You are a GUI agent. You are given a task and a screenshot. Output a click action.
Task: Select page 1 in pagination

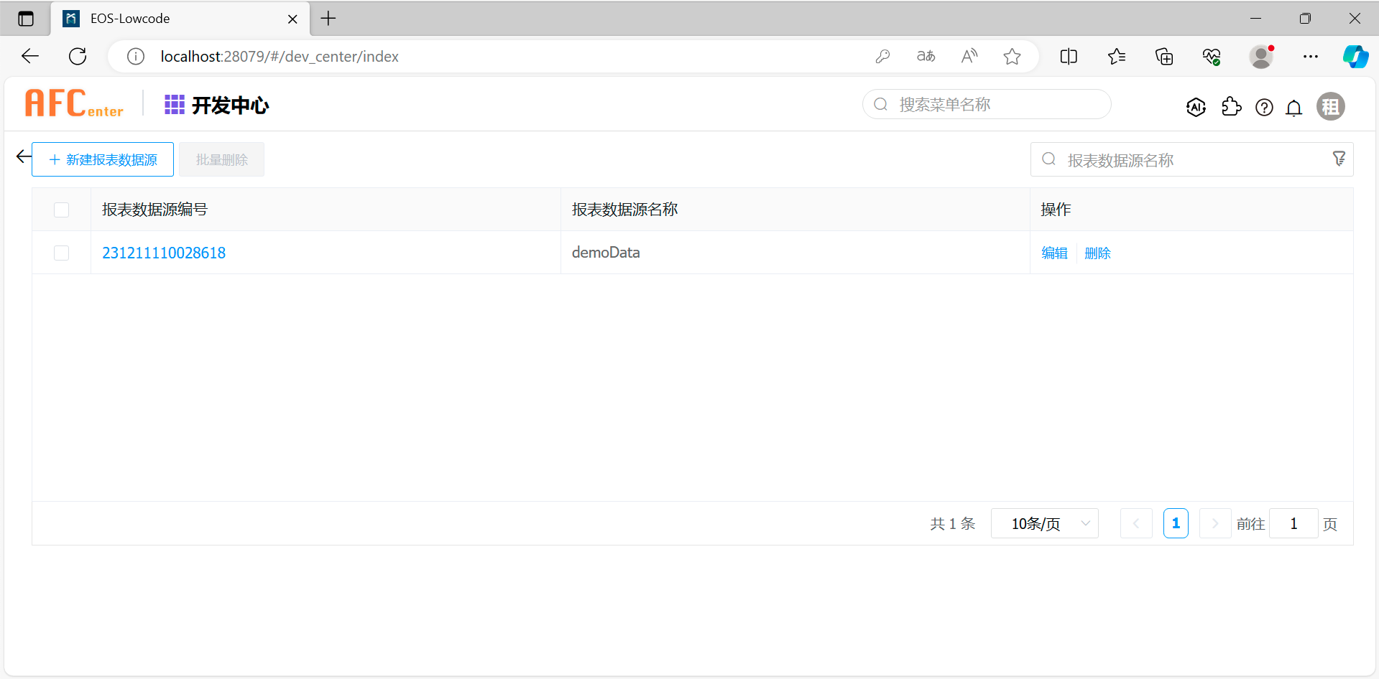click(x=1175, y=523)
